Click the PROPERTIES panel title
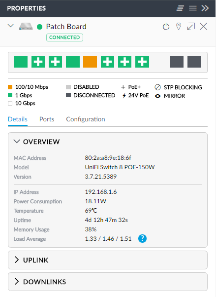Screen dimensions: 216x297 tap(27, 8)
